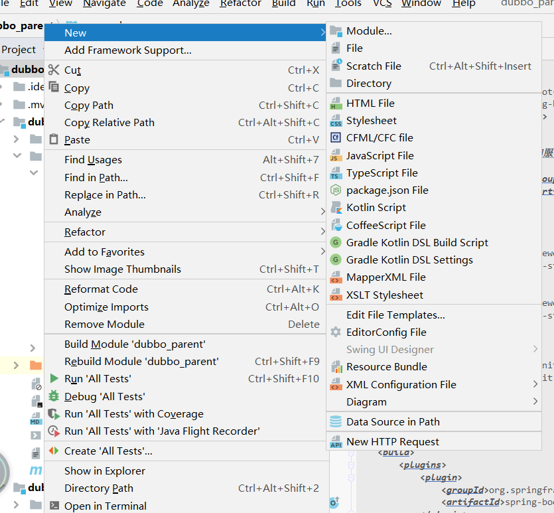This screenshot has width=554, height=513.
Task: Click the Data Source database icon
Action: 336,421
